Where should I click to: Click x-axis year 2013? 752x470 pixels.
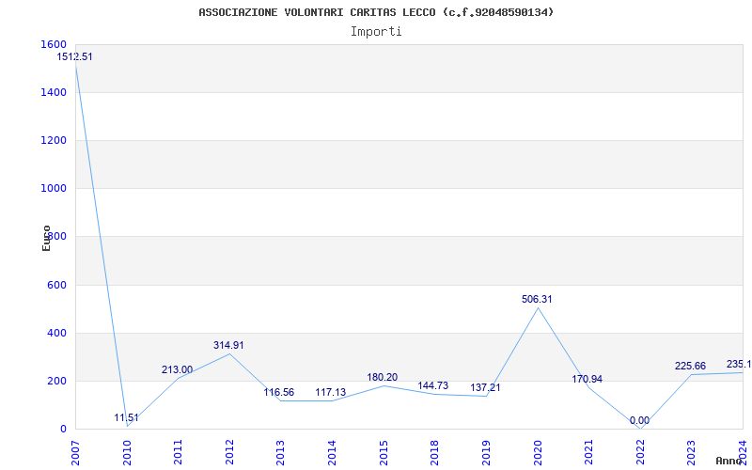[280, 453]
